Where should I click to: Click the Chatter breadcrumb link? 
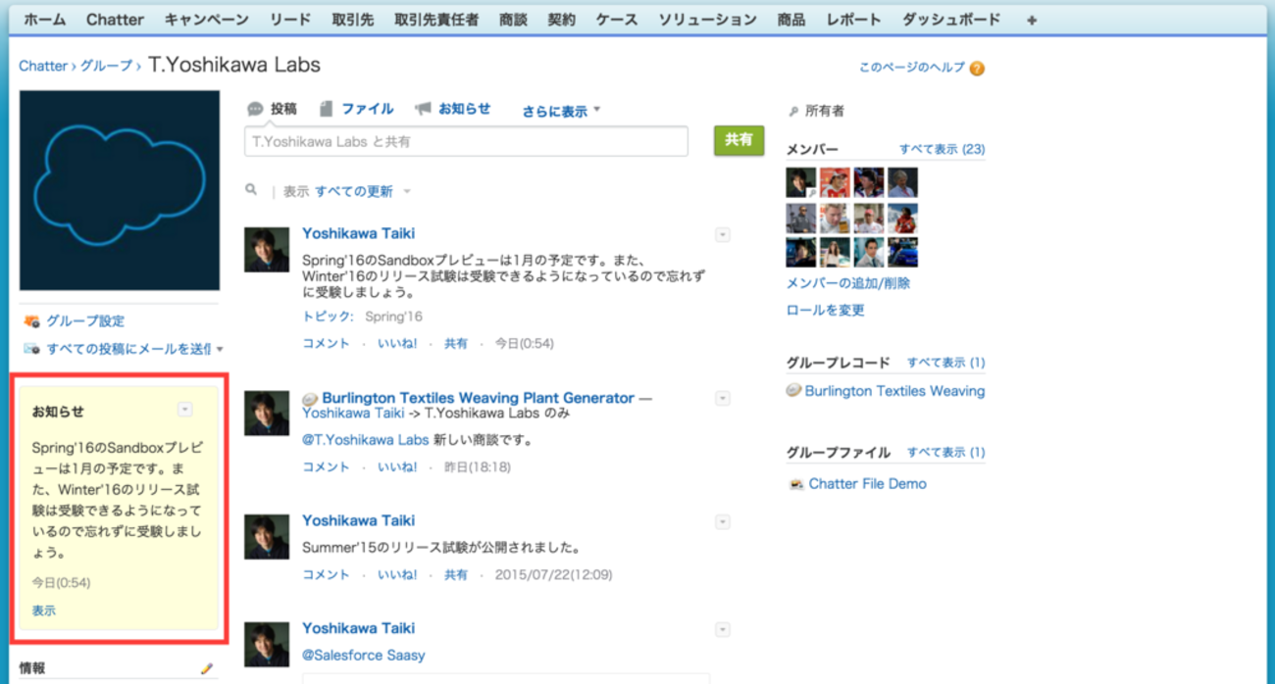pyautogui.click(x=43, y=66)
